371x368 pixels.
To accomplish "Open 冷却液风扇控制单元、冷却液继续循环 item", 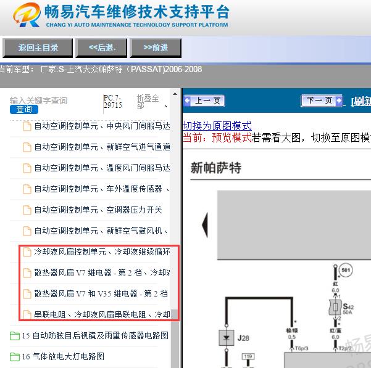I will pyautogui.click(x=102, y=251).
